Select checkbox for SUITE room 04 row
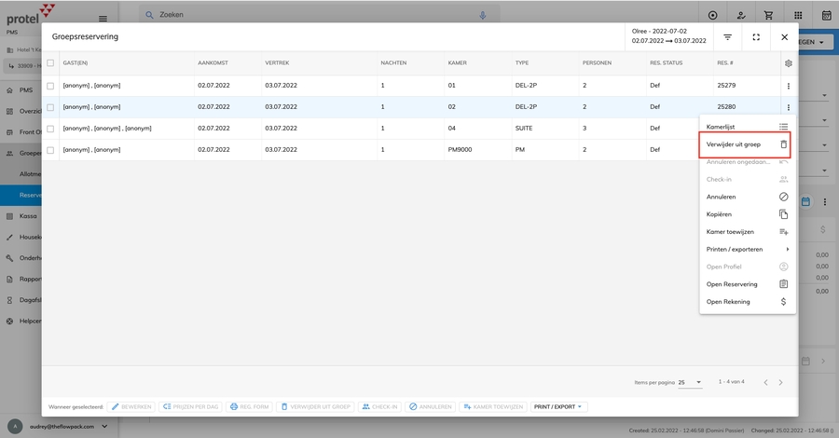Image resolution: width=839 pixels, height=438 pixels. [x=50, y=128]
